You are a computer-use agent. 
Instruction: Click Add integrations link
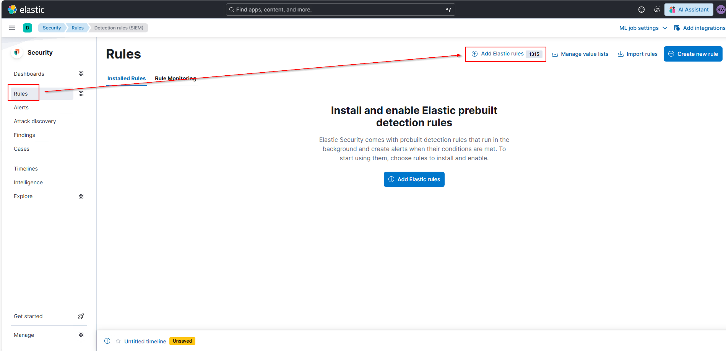point(700,28)
